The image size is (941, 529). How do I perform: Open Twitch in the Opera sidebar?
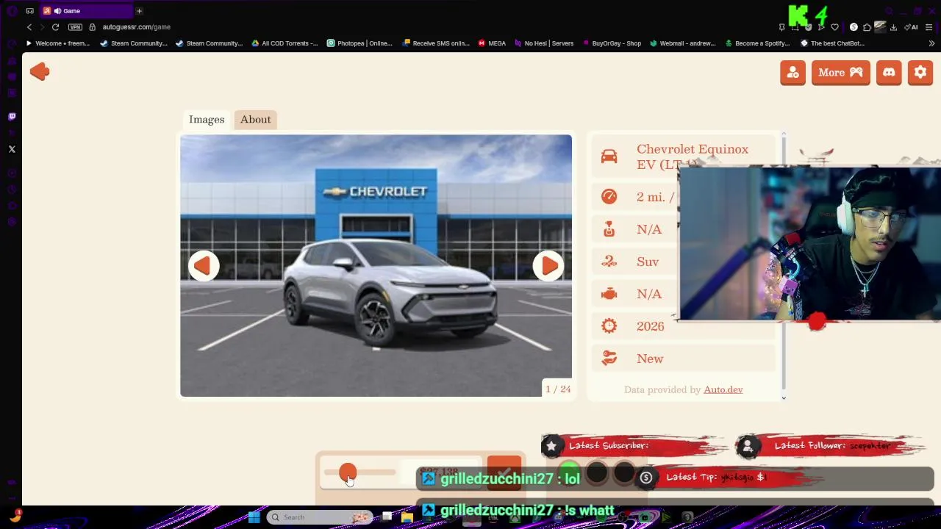12,116
